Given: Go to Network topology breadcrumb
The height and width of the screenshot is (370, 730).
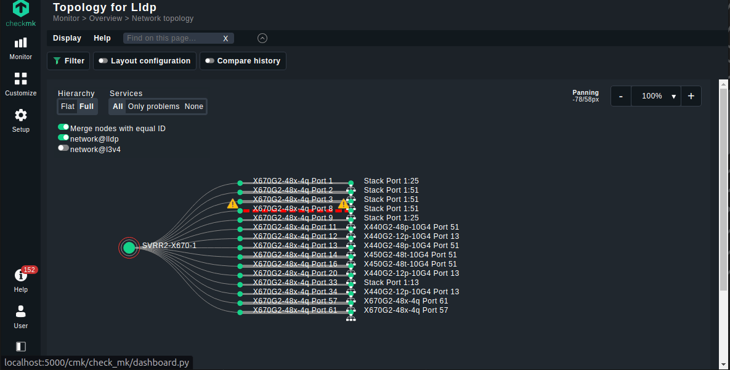Looking at the screenshot, I should click(163, 18).
